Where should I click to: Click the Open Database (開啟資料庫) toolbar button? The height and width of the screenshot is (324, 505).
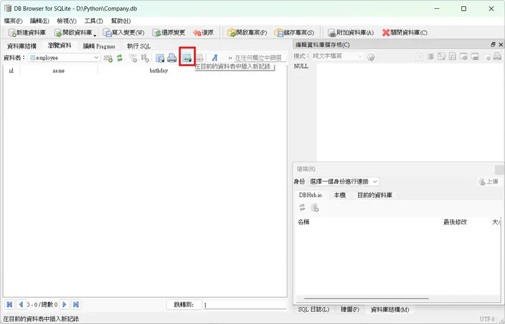pyautogui.click(x=74, y=33)
